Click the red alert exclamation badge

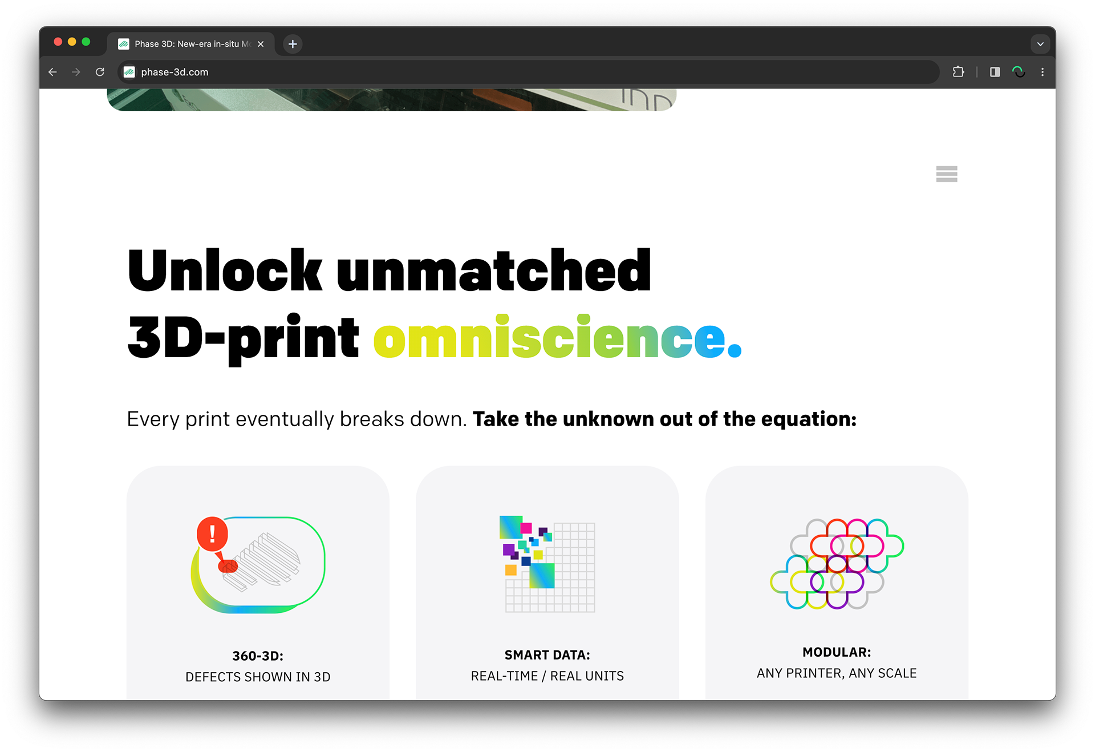pos(212,535)
